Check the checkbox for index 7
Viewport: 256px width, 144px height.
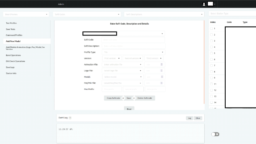pyautogui.click(x=211, y=66)
